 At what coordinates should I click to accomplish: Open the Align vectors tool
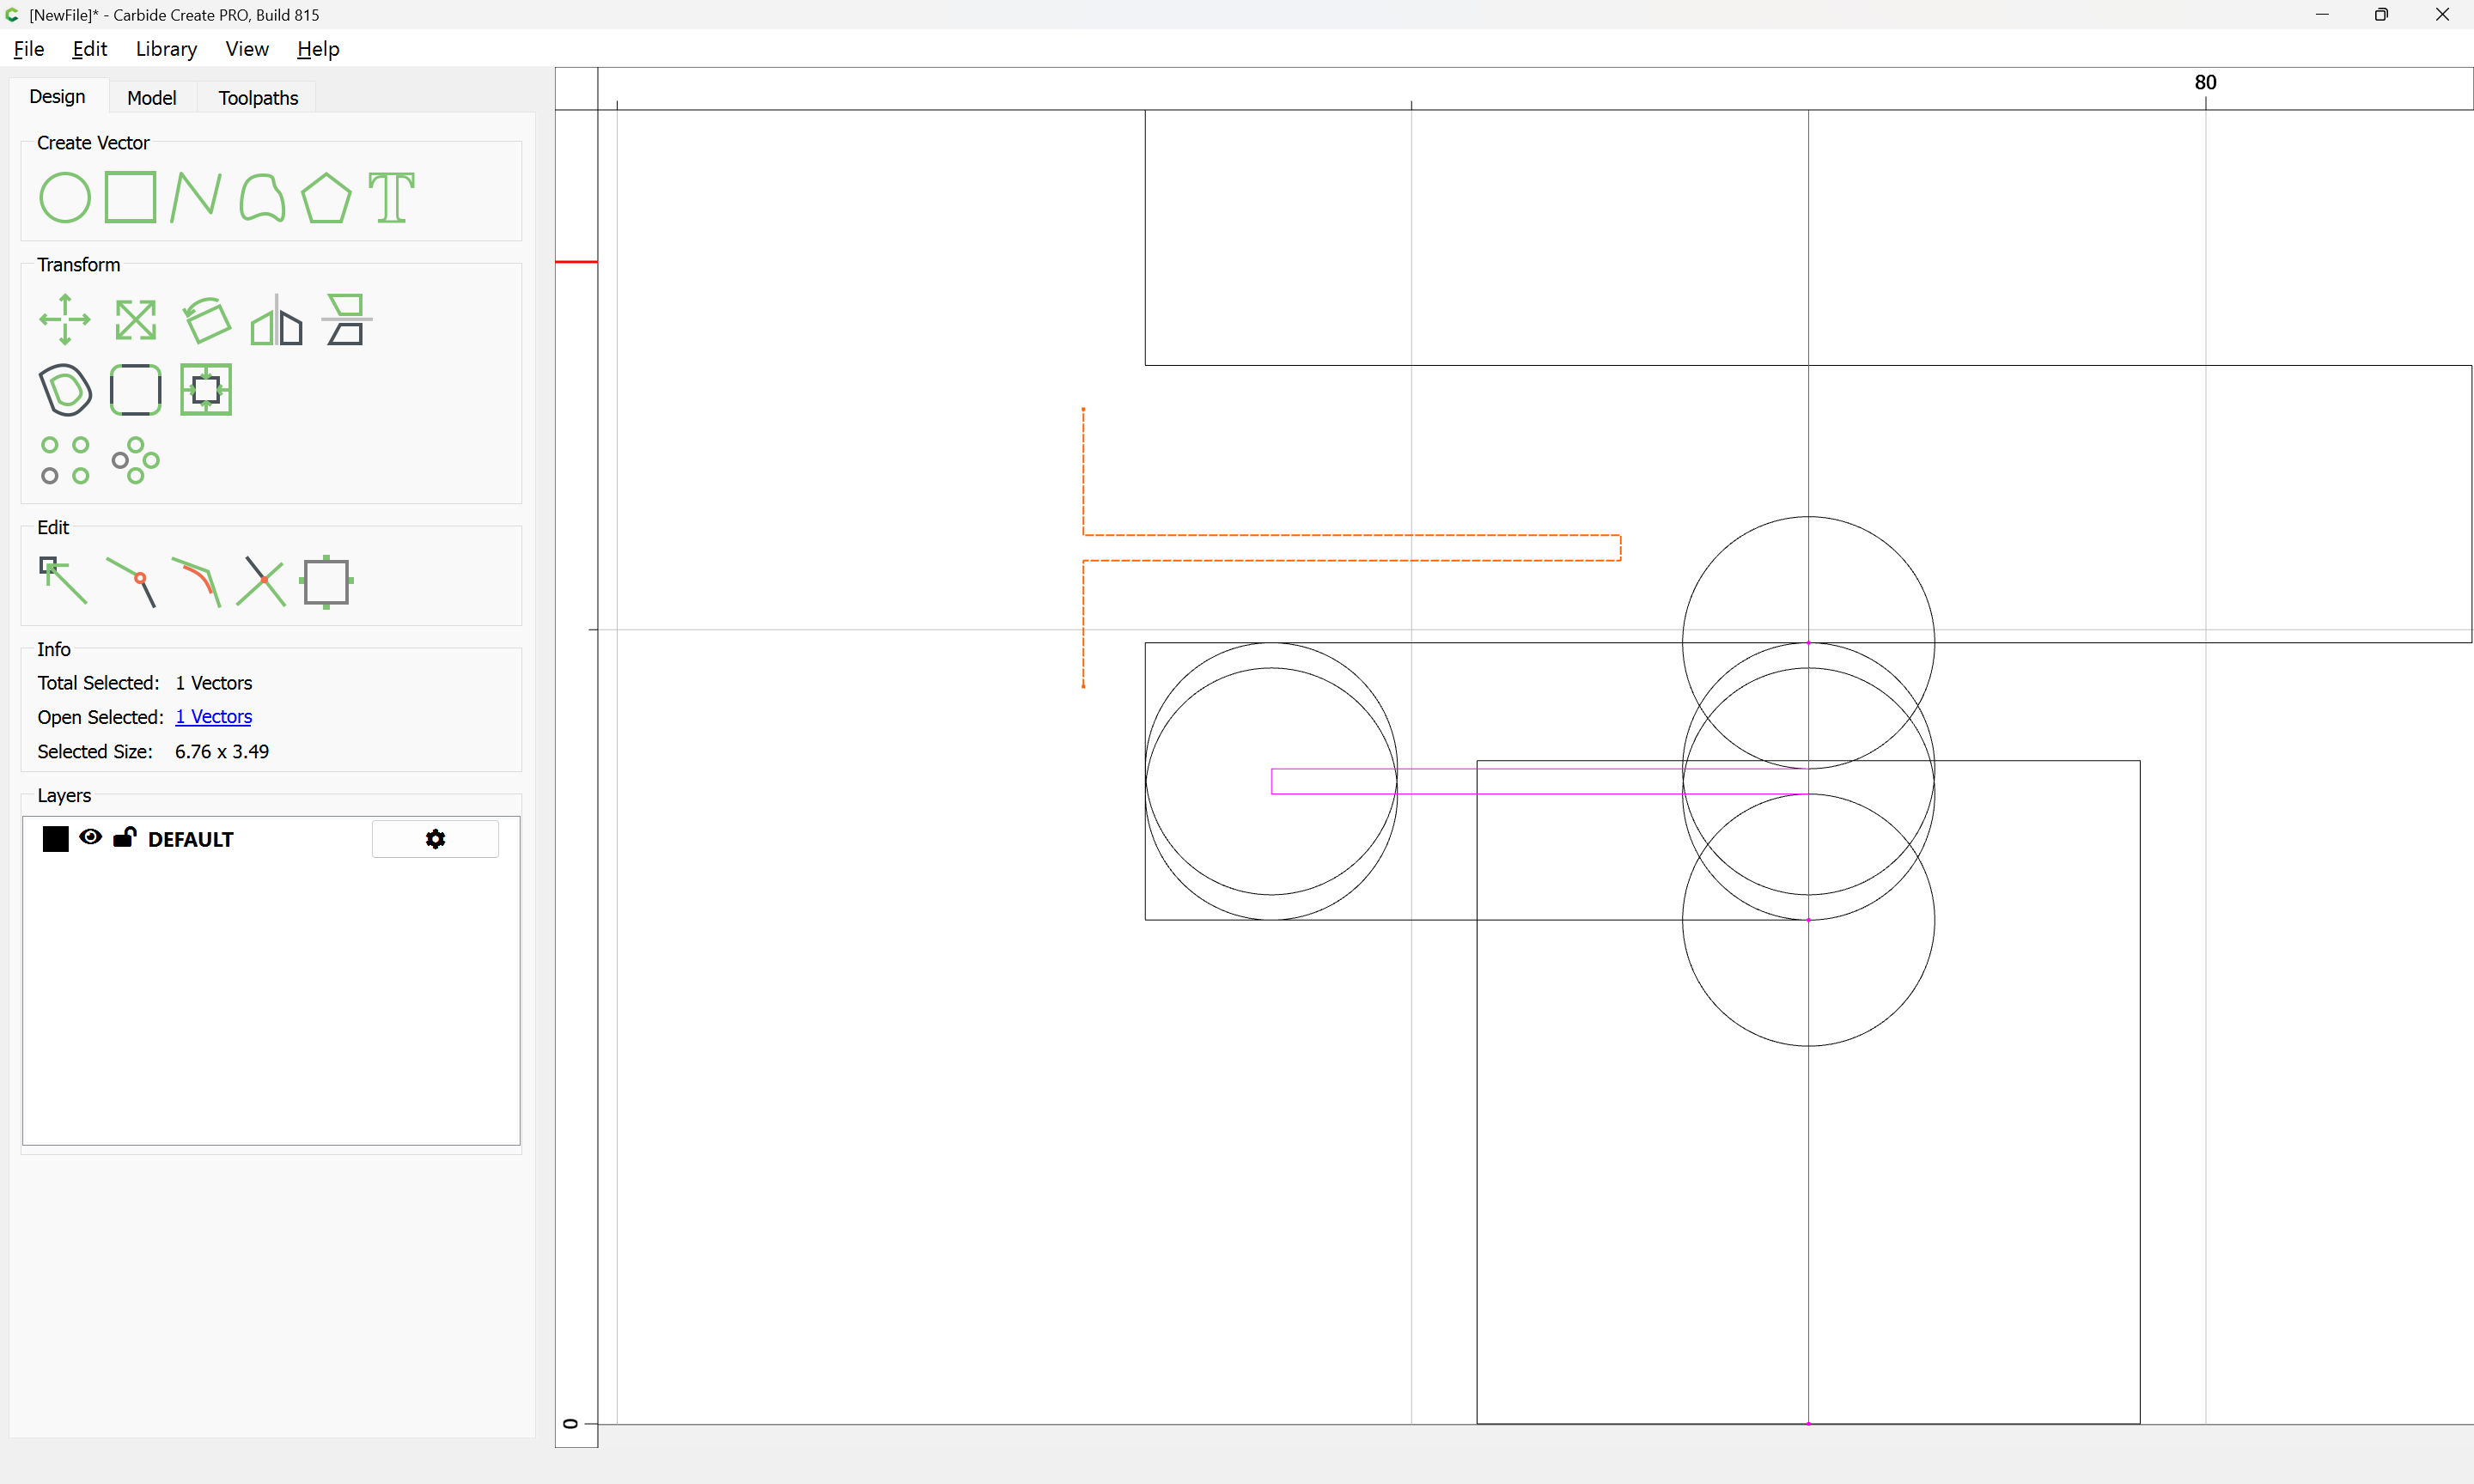click(346, 320)
